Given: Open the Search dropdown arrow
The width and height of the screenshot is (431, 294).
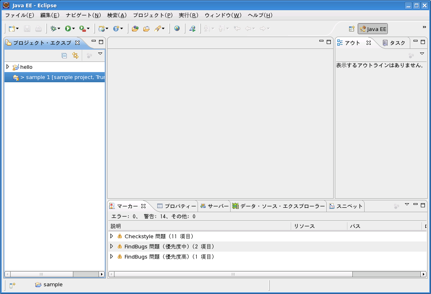Looking at the screenshot, I should pos(163,29).
